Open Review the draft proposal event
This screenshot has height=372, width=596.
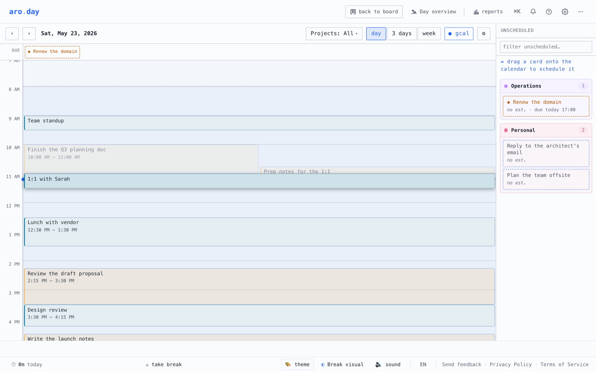pos(259,286)
